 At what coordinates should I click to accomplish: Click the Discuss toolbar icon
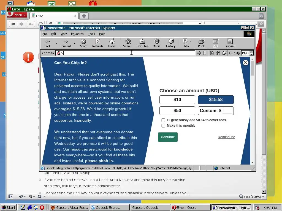(229, 43)
